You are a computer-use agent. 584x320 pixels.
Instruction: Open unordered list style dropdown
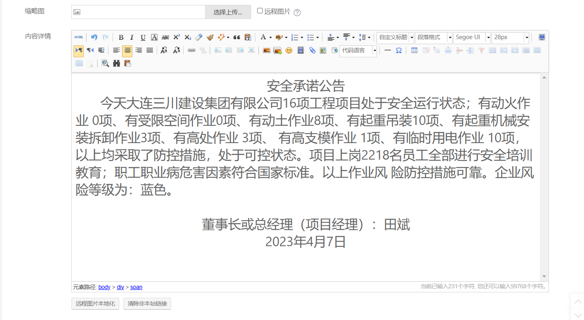coord(318,38)
